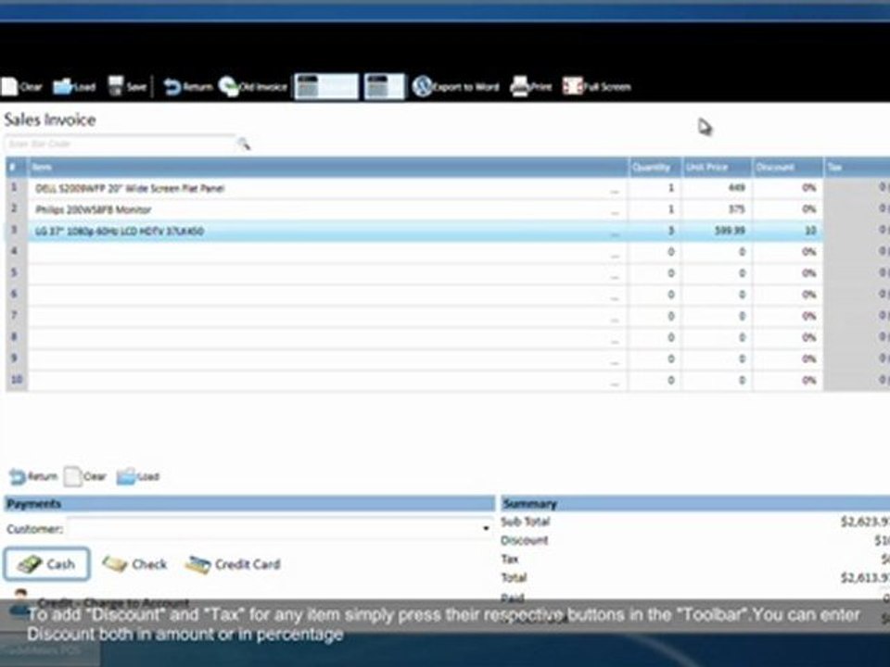
Task: Click the Payments section header
Action: (x=249, y=504)
